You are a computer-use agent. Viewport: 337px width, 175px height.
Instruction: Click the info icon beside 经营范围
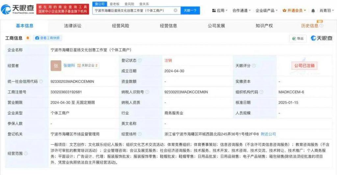[26, 153]
